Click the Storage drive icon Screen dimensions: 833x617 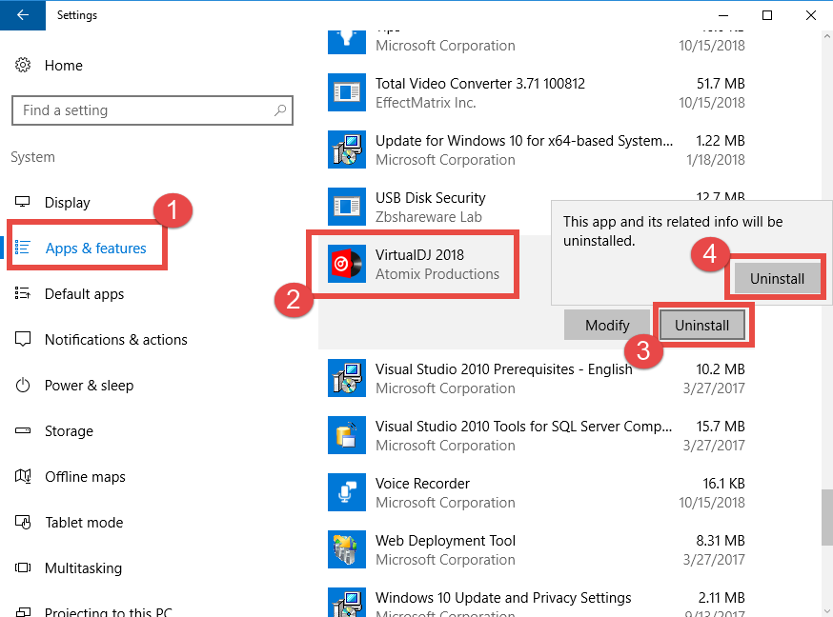coord(22,430)
